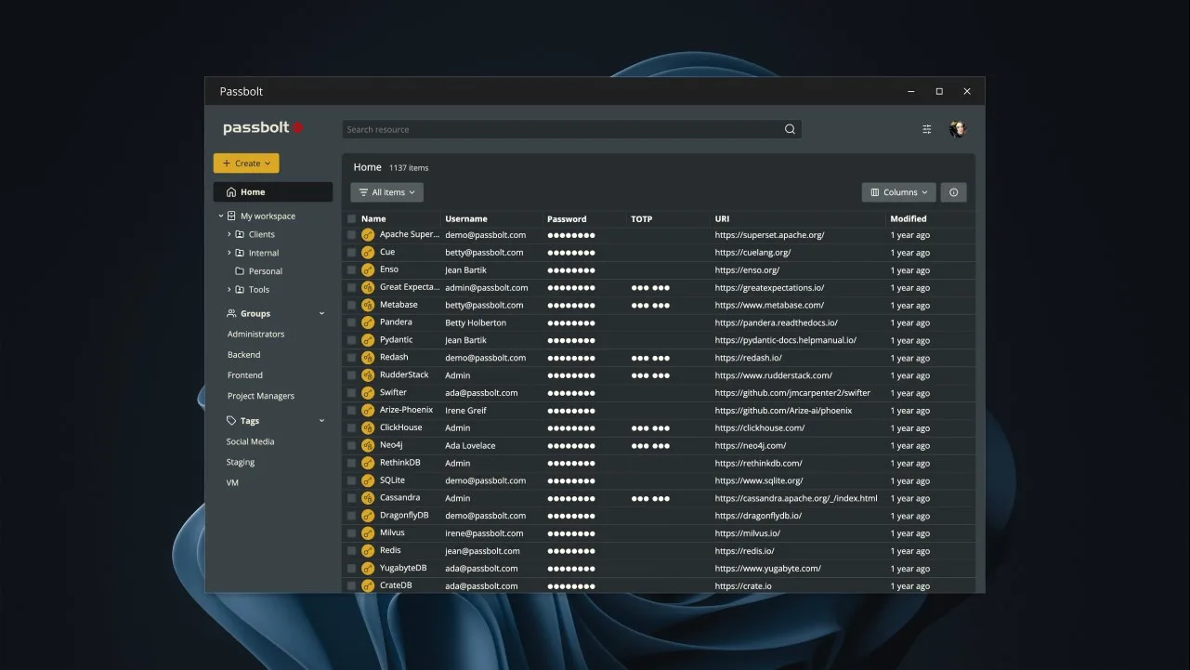Sort by Name column header
The image size is (1190, 670).
pyautogui.click(x=373, y=219)
